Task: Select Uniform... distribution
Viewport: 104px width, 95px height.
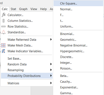Action: click(78, 26)
